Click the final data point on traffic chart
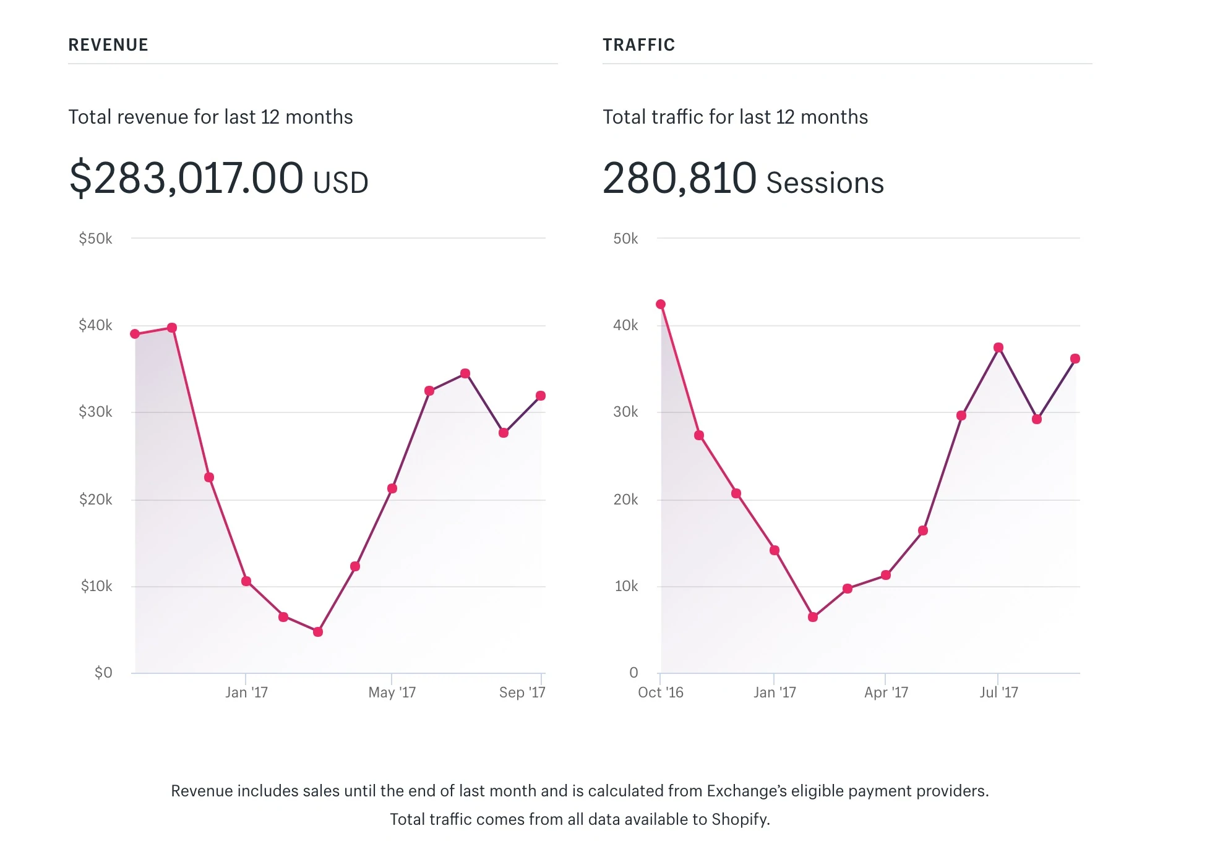The width and height of the screenshot is (1215, 852). point(1075,359)
